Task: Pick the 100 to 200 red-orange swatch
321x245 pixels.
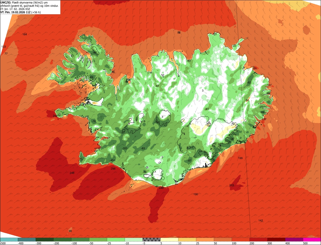Action: click(x=240, y=239)
